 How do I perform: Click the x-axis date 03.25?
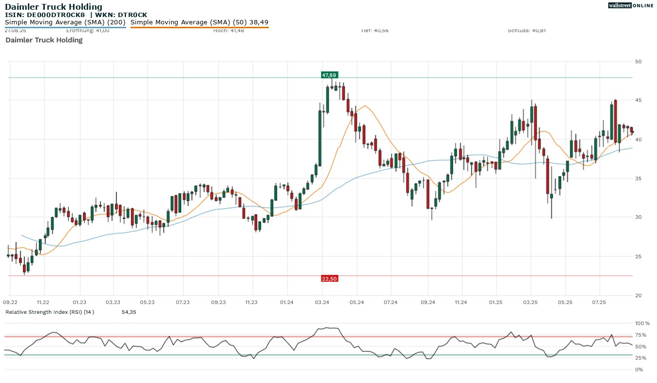coord(530,302)
